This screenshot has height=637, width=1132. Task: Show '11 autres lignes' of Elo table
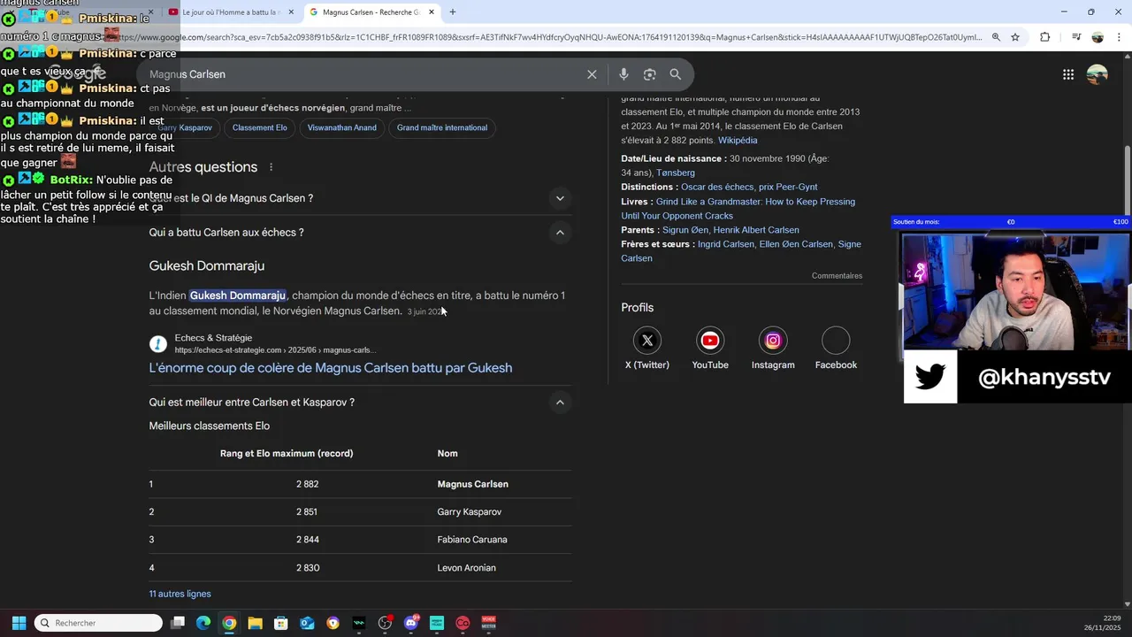180,594
